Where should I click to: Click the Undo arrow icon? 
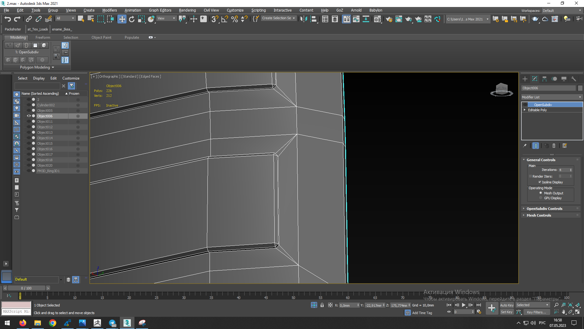pyautogui.click(x=7, y=19)
